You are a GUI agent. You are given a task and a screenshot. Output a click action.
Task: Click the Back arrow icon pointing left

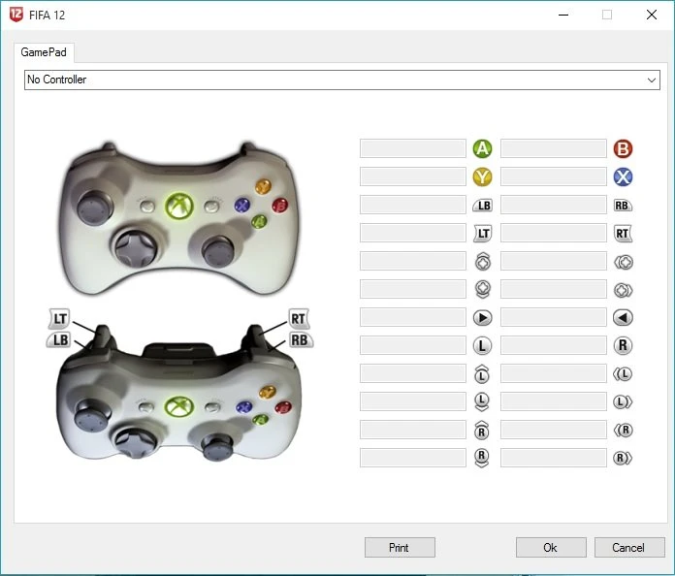click(623, 318)
